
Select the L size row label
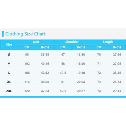pyautogui.click(x=9, y=73)
